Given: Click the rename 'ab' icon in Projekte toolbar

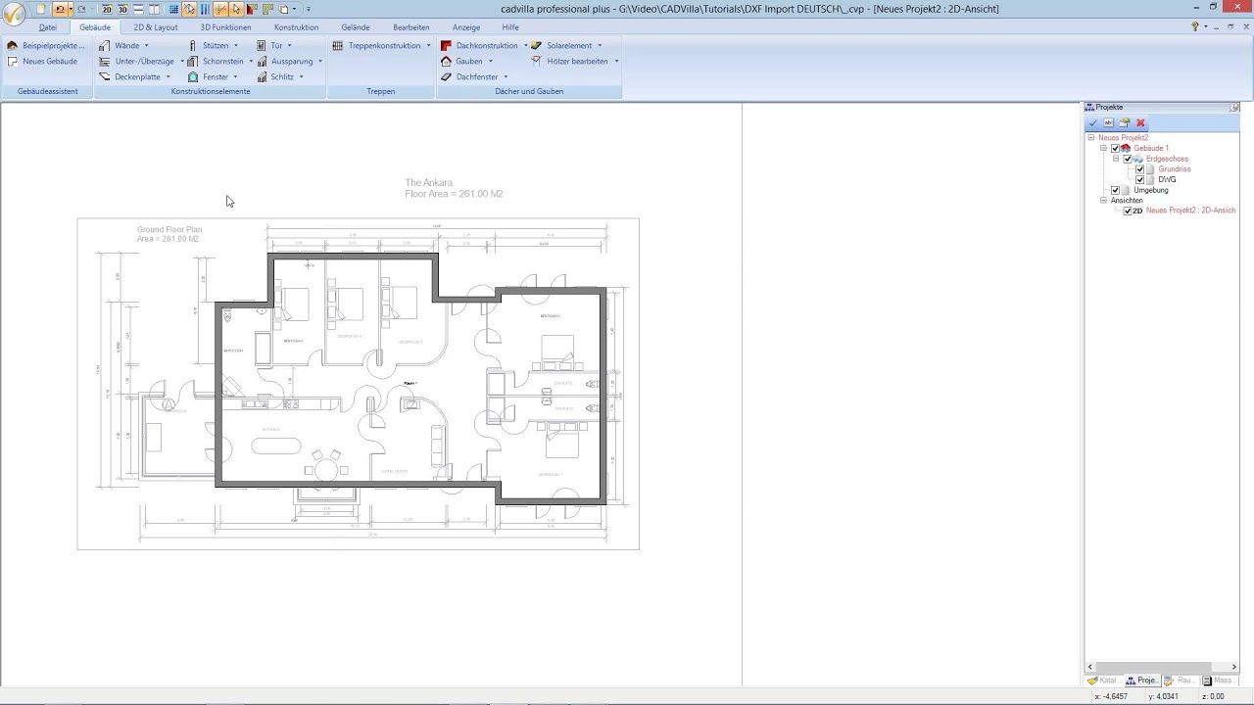Looking at the screenshot, I should (x=1109, y=123).
